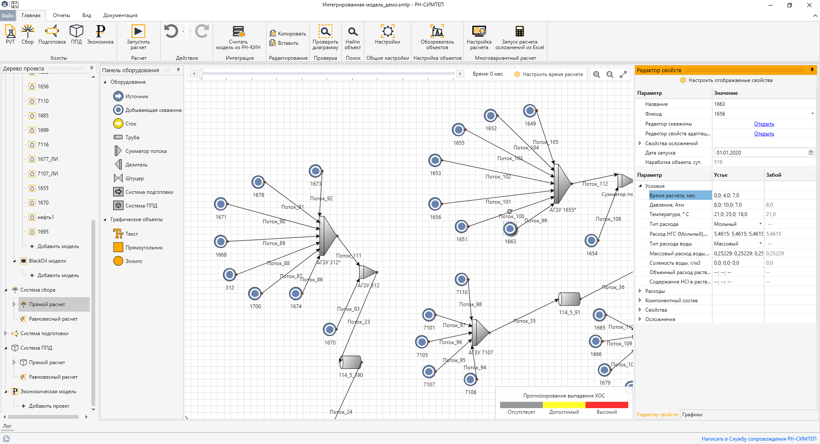Collapse the Графические объекты group
Viewport: 820px width, 444px height.
click(105, 219)
